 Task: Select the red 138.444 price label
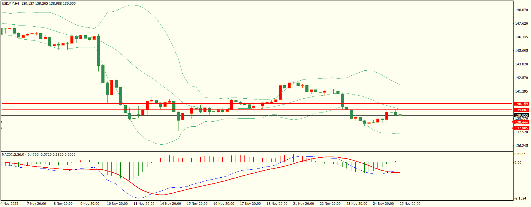pos(521,122)
